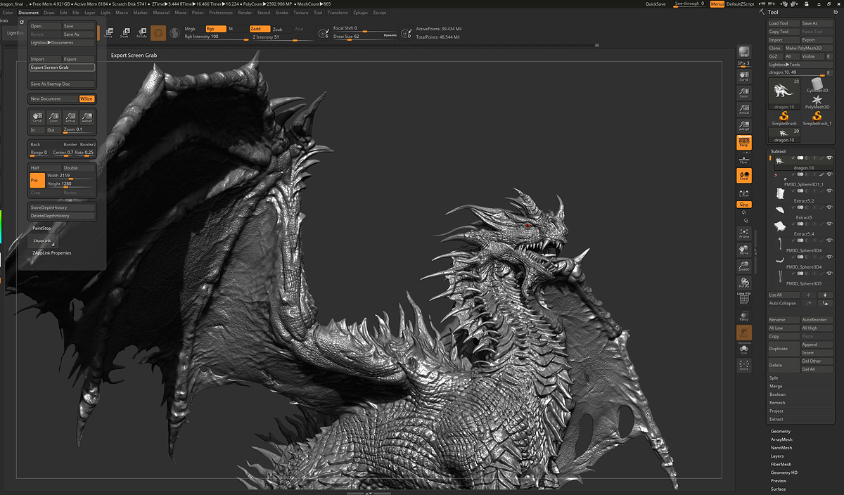This screenshot has width=844, height=495.
Task: Toggle the WSize button
Action: click(87, 99)
